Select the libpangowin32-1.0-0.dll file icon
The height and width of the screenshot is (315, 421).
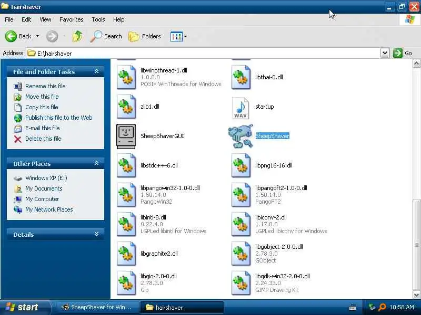[126, 195]
